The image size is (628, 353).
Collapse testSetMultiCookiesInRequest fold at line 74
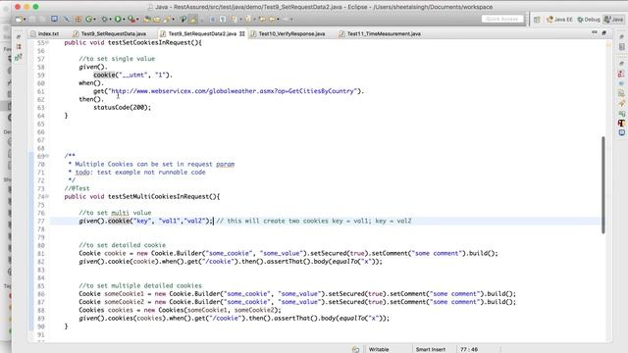(47, 196)
